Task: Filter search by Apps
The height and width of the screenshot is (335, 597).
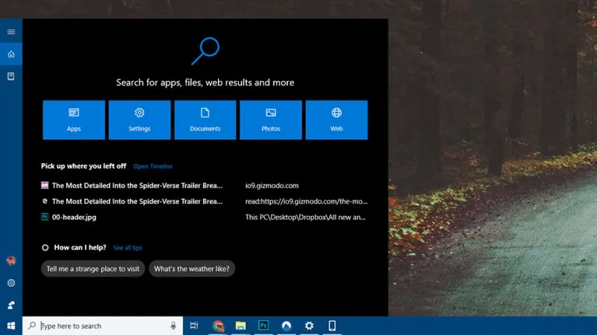Action: (74, 120)
